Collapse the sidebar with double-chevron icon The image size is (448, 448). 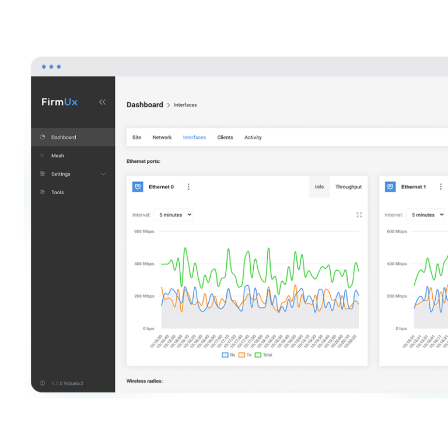(x=102, y=102)
